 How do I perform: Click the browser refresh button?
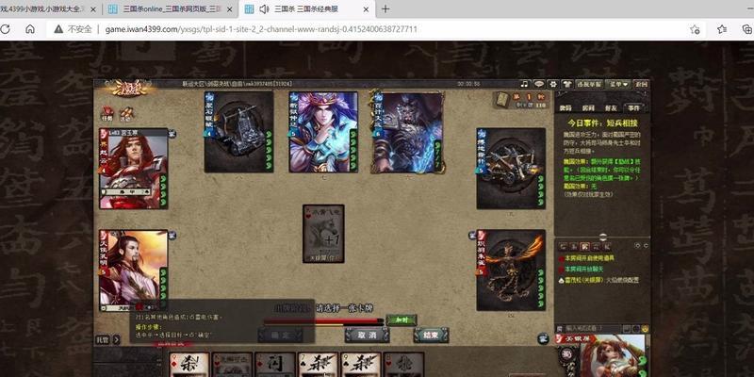[x=5, y=29]
